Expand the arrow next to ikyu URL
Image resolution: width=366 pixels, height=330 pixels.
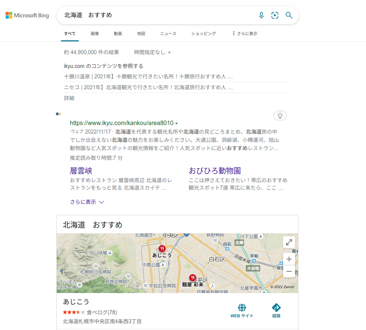click(176, 123)
